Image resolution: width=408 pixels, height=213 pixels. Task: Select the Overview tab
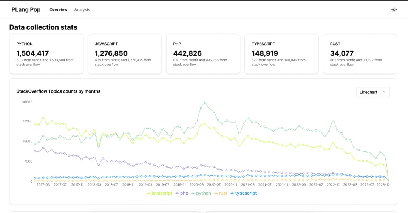58,10
